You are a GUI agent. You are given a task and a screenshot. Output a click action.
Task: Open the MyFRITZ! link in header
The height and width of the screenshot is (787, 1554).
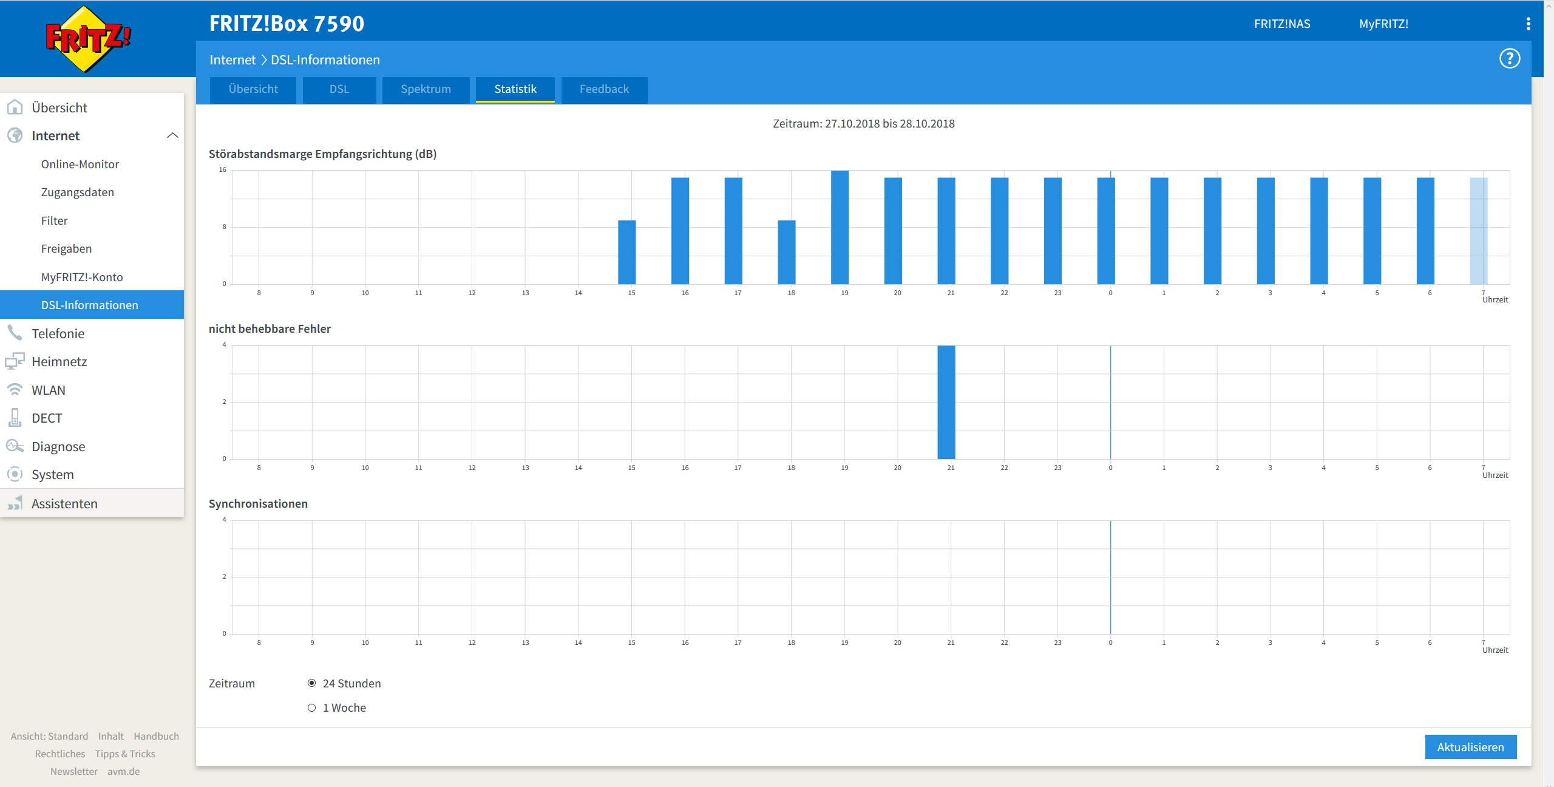coord(1383,24)
